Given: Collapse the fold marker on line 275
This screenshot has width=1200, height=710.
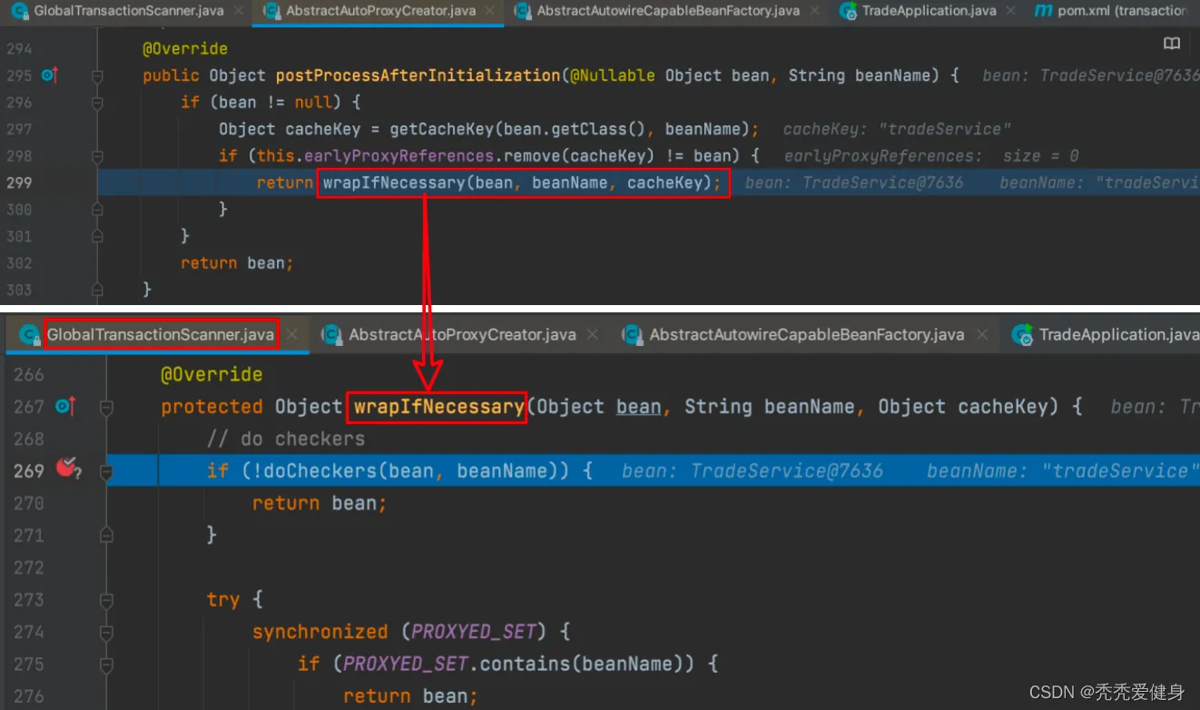Looking at the screenshot, I should tap(106, 665).
